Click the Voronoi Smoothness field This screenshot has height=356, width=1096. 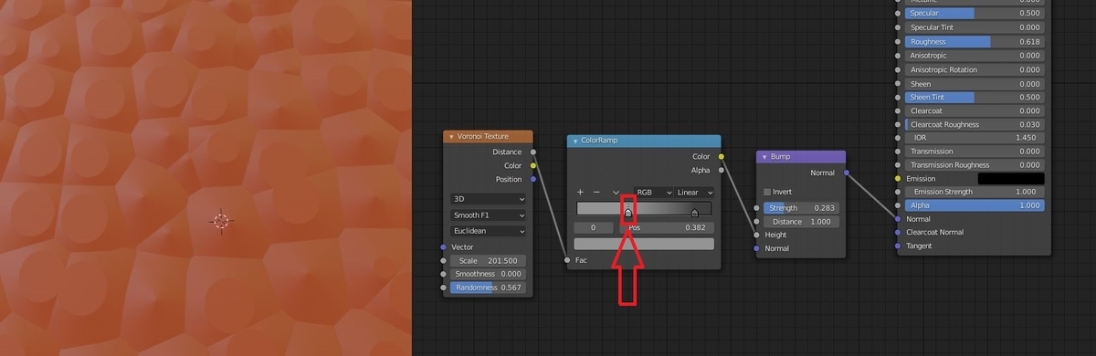(488, 274)
